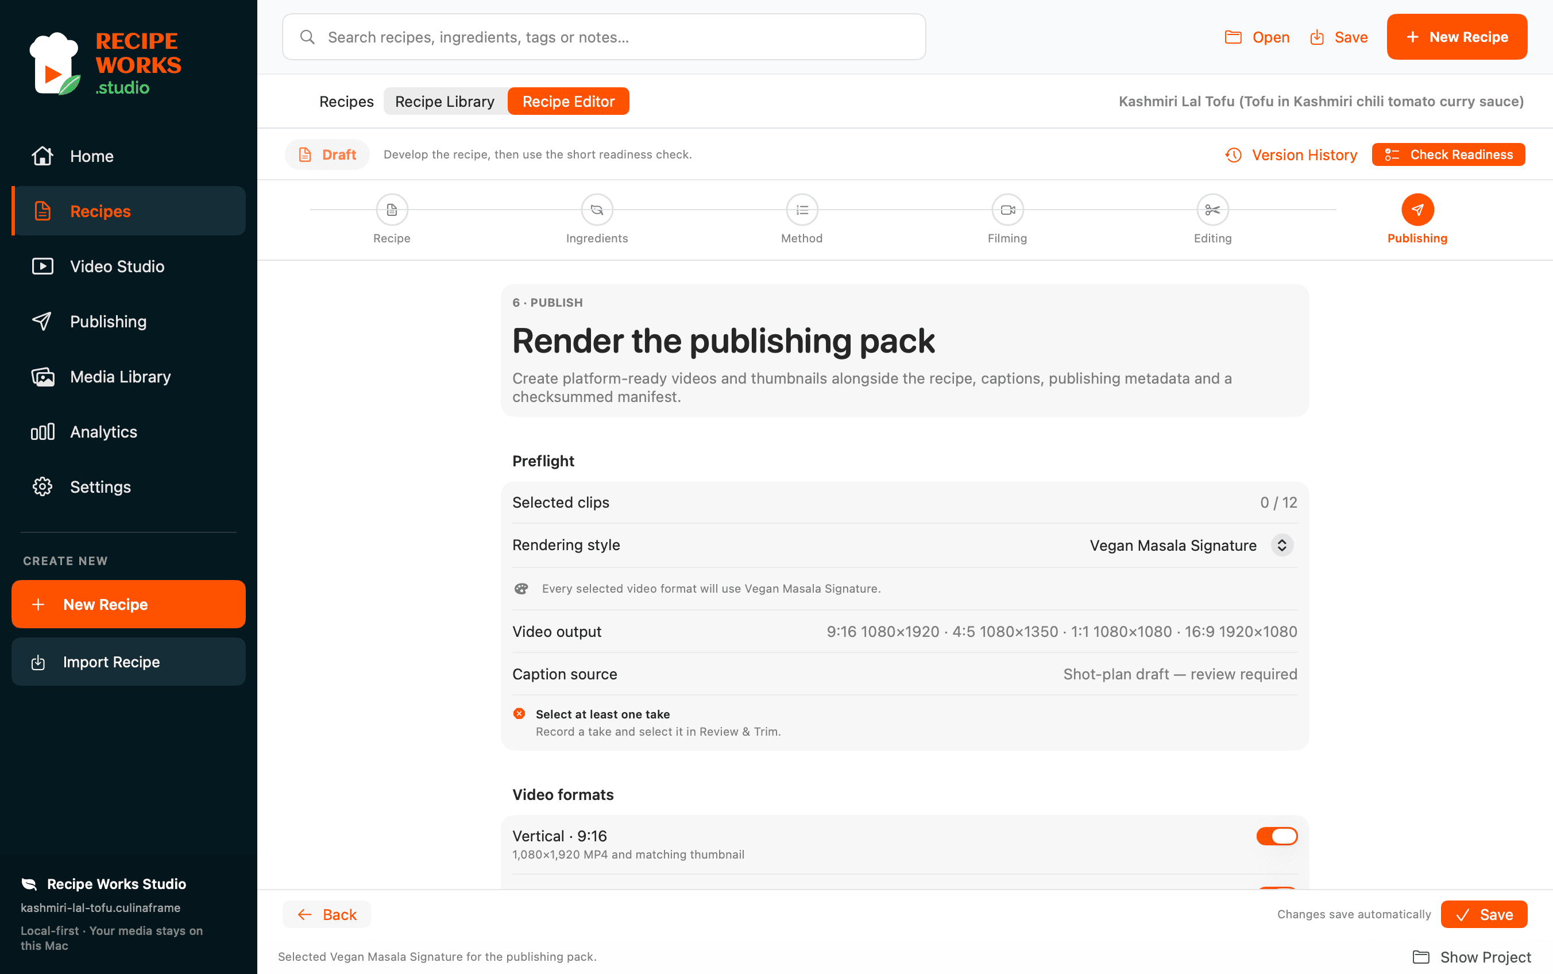The width and height of the screenshot is (1553, 974).
Task: Switch to the Recipe Editor tab
Action: [x=568, y=101]
